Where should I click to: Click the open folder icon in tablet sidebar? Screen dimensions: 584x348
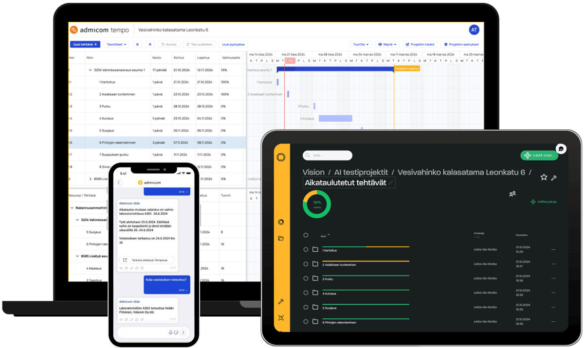click(281, 238)
